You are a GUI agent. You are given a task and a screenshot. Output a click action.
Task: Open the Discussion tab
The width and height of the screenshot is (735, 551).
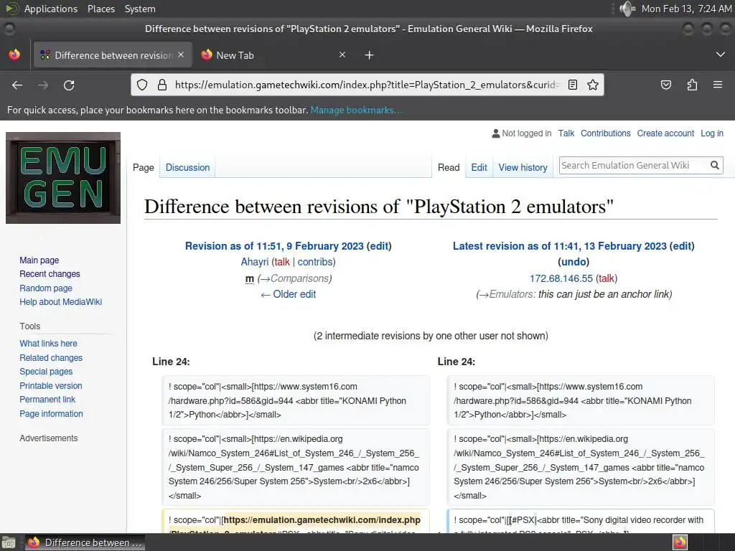(x=187, y=167)
